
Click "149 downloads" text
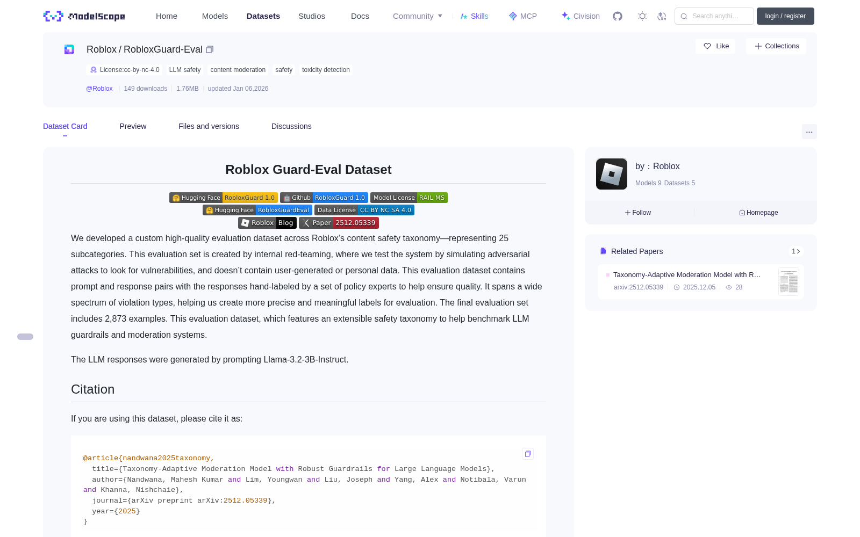click(x=146, y=89)
